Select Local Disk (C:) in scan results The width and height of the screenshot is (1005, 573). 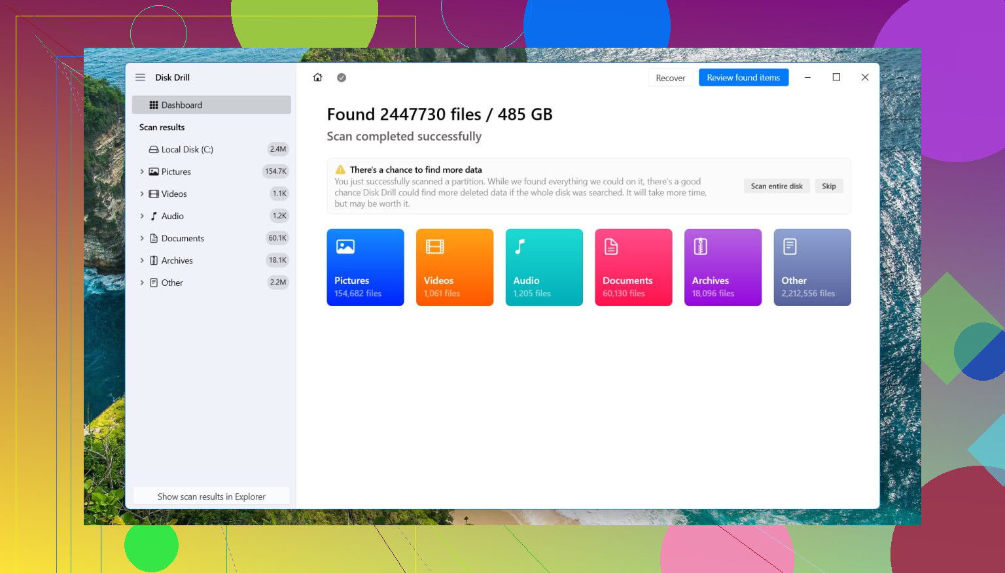211,149
